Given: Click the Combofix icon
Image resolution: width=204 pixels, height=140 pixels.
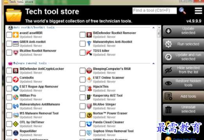Looking at the screenshot, I should (16, 80).
